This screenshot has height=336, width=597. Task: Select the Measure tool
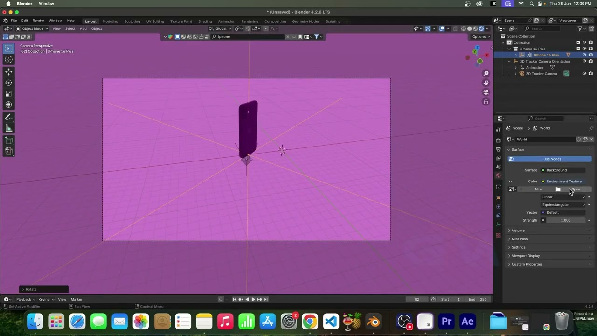[8, 128]
